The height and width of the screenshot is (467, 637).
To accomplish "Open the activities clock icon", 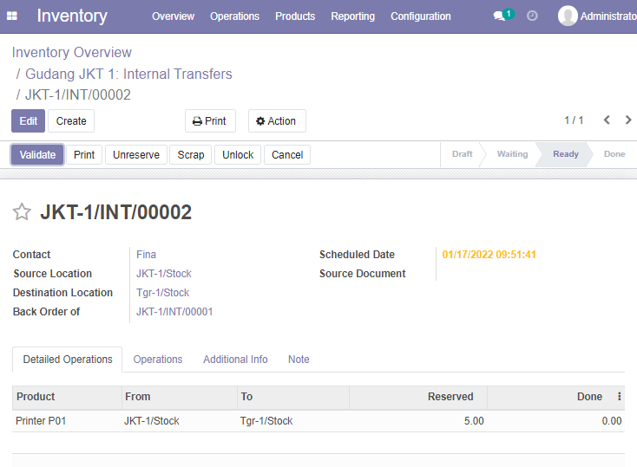I will coord(532,16).
